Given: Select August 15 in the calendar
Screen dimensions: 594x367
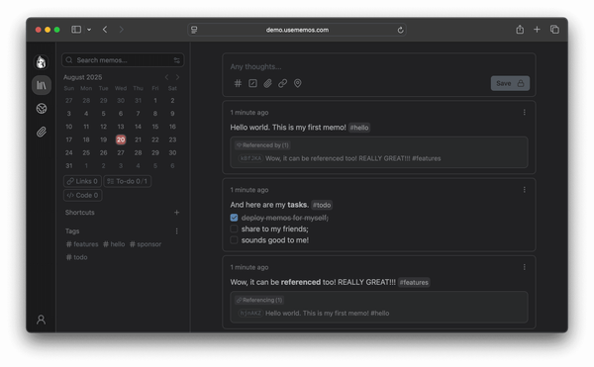Looking at the screenshot, I should [x=155, y=127].
